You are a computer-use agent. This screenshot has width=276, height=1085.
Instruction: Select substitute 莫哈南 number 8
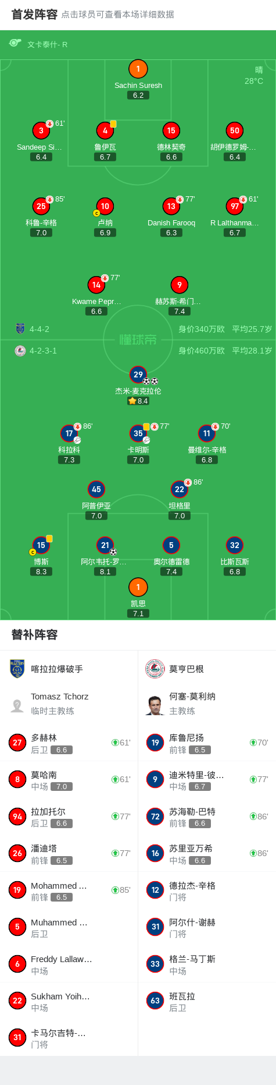(x=69, y=779)
